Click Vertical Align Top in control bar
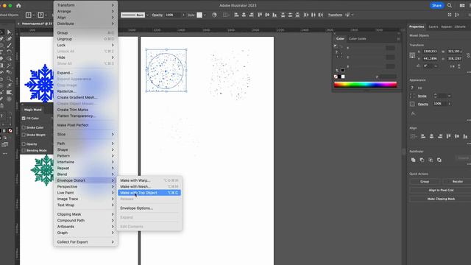This screenshot has height=265, width=471. (x=260, y=15)
